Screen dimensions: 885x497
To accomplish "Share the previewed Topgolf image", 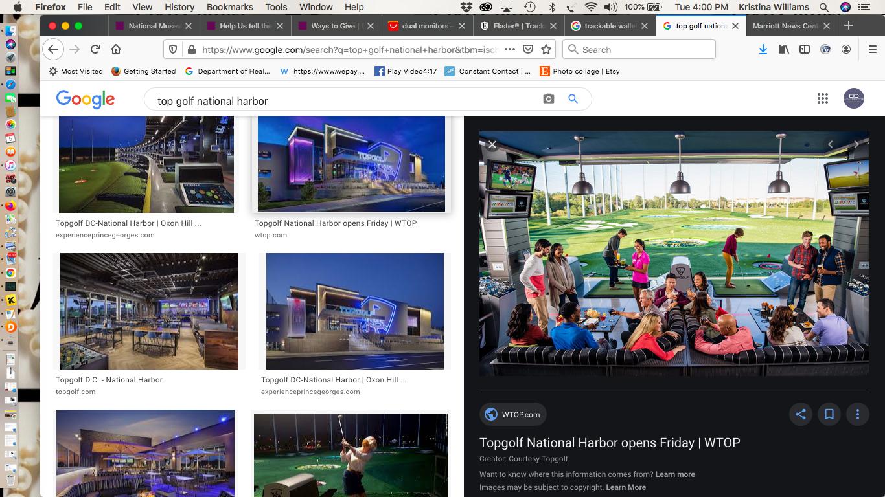I will tap(800, 414).
